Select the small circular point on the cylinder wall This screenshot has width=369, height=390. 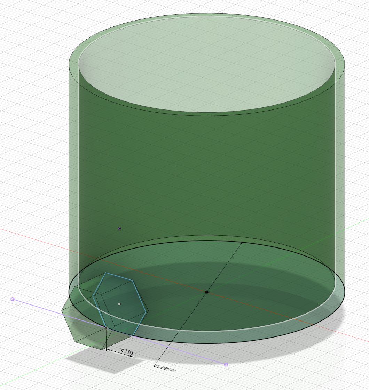click(x=119, y=228)
